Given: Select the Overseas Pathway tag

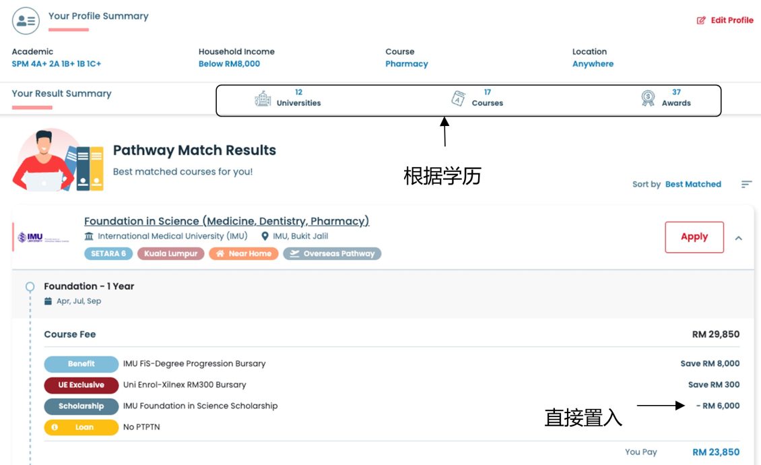Looking at the screenshot, I should point(332,254).
